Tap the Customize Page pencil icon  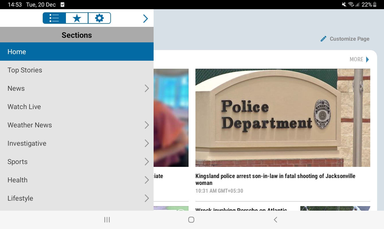(x=324, y=39)
